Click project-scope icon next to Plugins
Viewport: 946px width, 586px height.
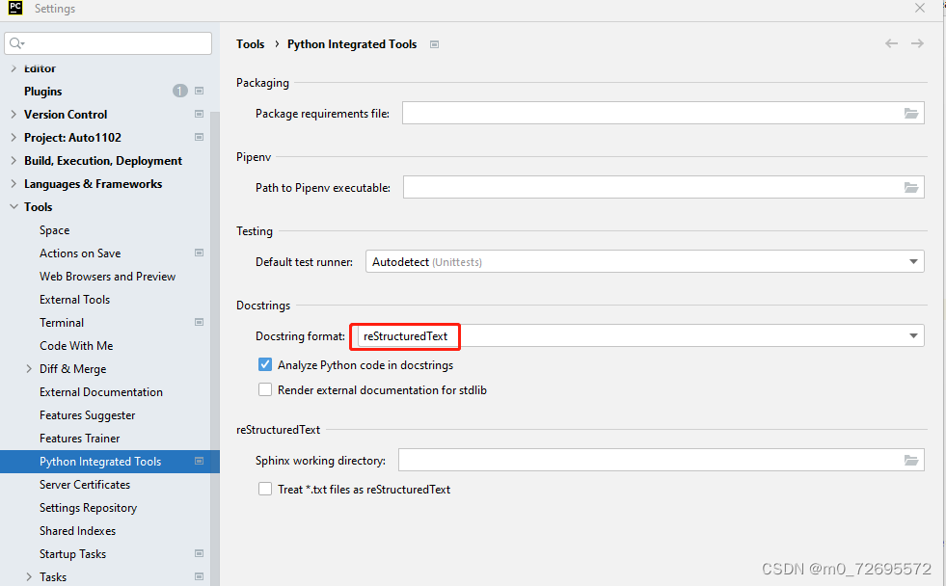[x=199, y=91]
